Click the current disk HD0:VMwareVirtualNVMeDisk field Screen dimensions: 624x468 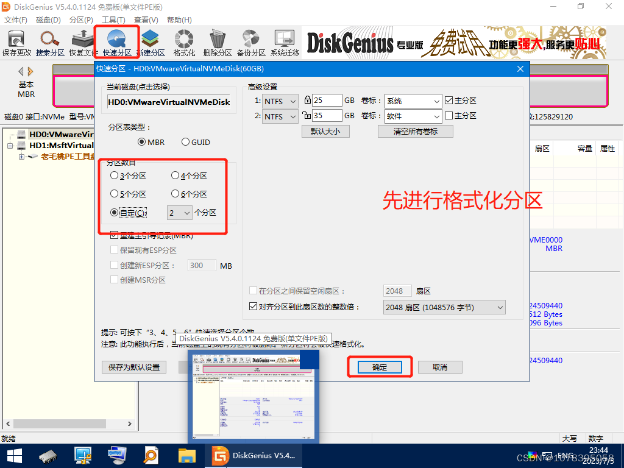coord(169,102)
